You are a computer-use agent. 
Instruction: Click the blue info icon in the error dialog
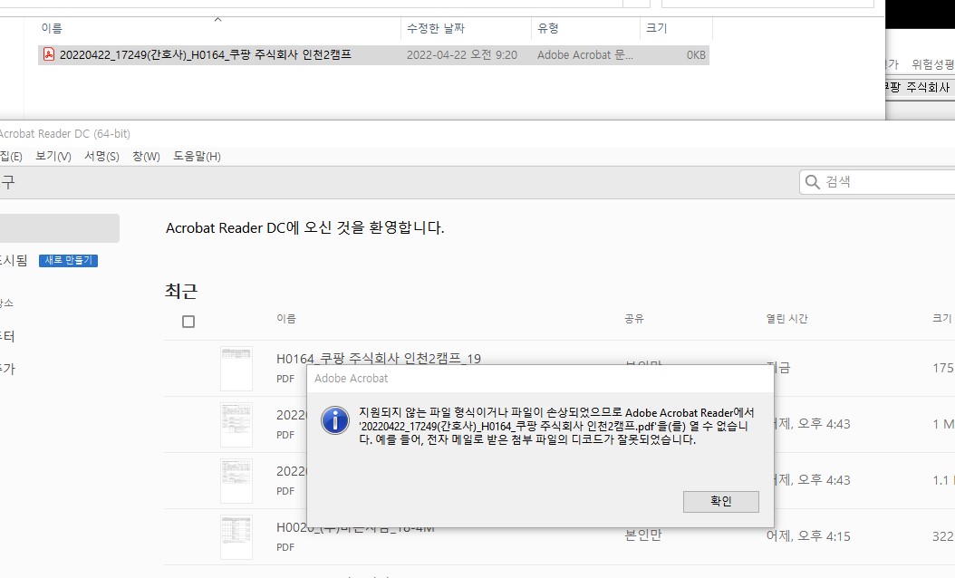click(x=335, y=420)
